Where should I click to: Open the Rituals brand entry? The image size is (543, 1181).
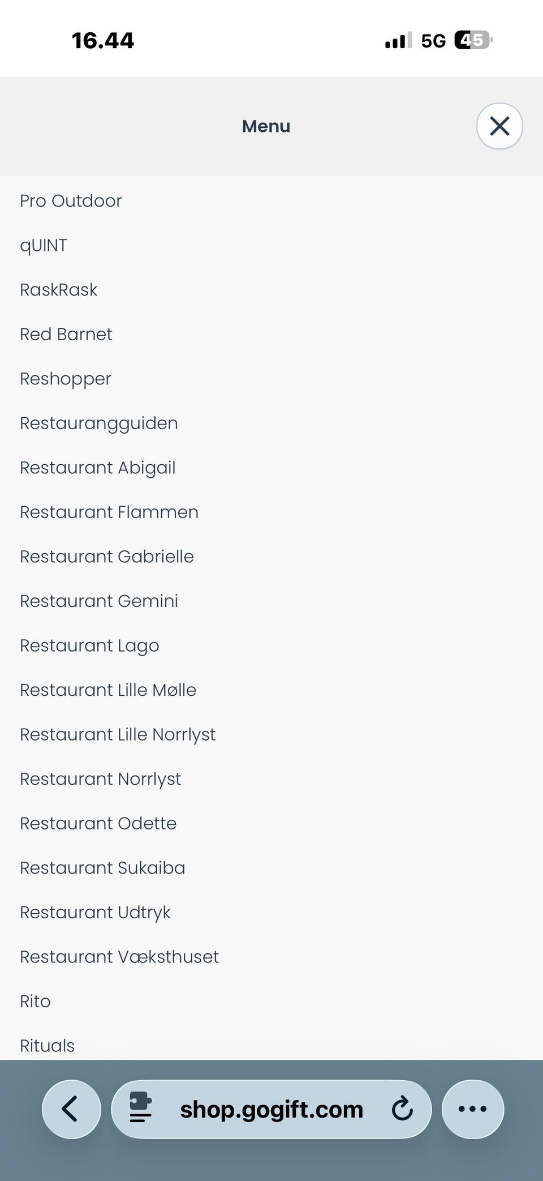tap(48, 1045)
